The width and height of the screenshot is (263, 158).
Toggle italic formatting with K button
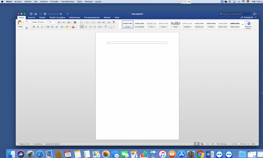pyautogui.click(x=38, y=27)
